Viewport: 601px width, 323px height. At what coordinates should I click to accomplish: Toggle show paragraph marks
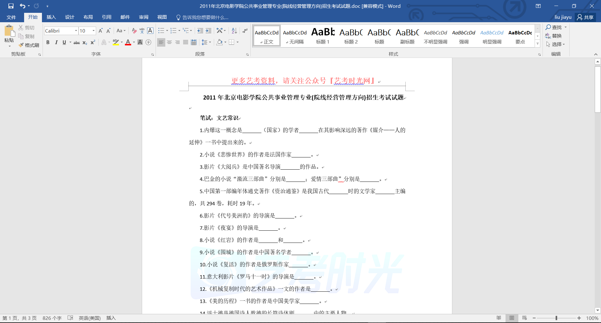245,31
